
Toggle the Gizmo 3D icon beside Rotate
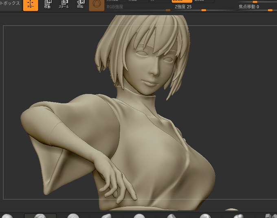click(97, 5)
